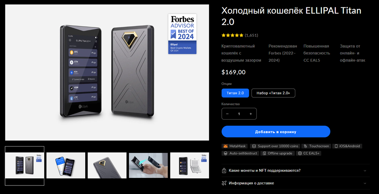The image size is (379, 194).
Task: Select the Набор «Титан 2.0» option
Action: tap(273, 93)
